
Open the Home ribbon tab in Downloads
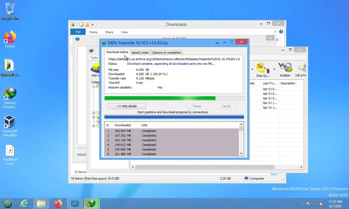pyautogui.click(x=94, y=32)
